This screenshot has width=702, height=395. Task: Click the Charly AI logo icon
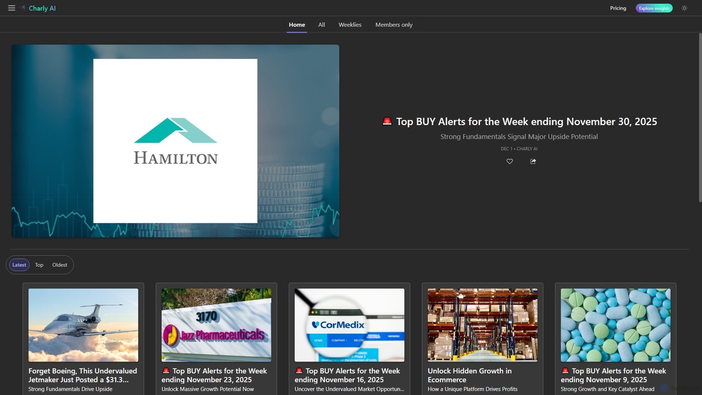(23, 8)
